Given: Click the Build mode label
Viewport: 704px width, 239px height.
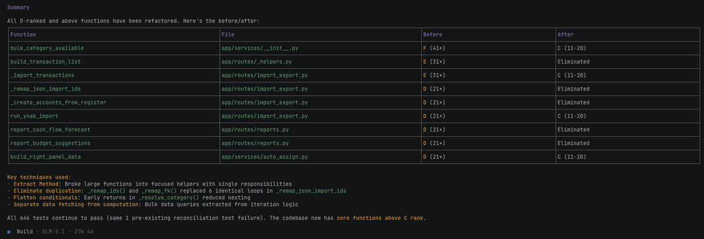Looking at the screenshot, I should tap(25, 231).
